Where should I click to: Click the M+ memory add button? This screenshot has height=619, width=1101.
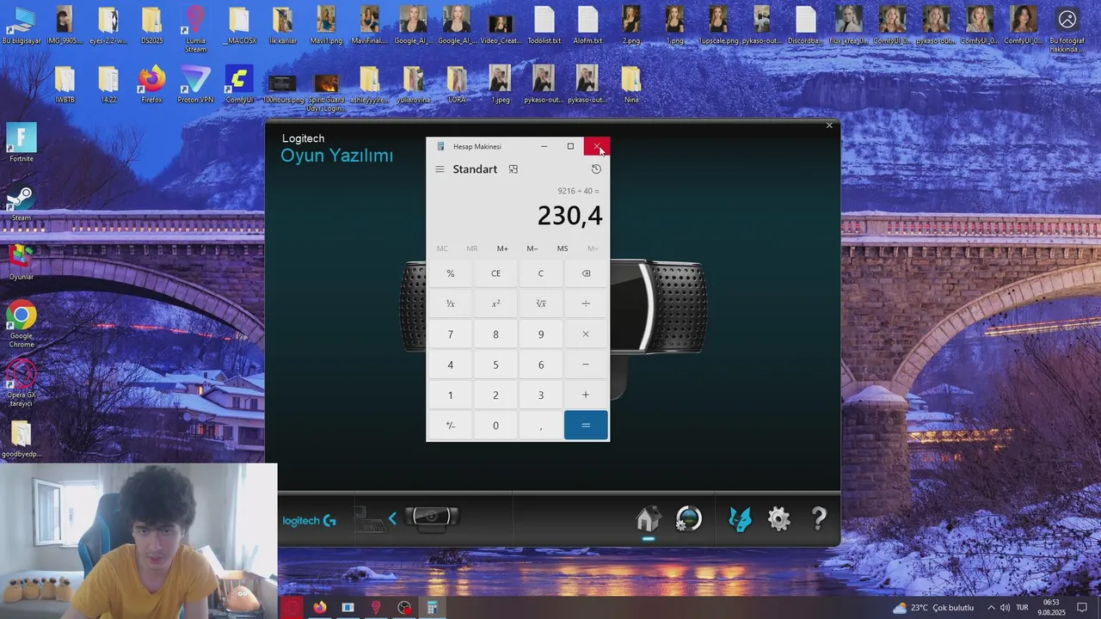click(x=502, y=248)
